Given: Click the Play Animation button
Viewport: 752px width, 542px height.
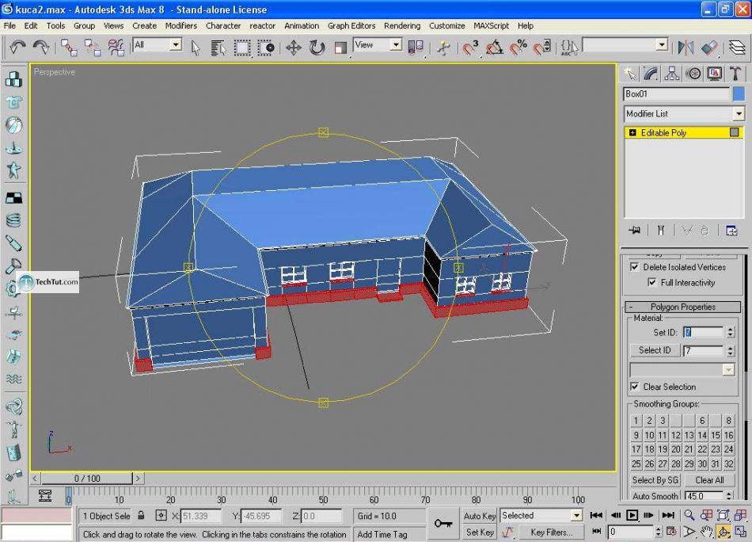Looking at the screenshot, I should [x=632, y=515].
